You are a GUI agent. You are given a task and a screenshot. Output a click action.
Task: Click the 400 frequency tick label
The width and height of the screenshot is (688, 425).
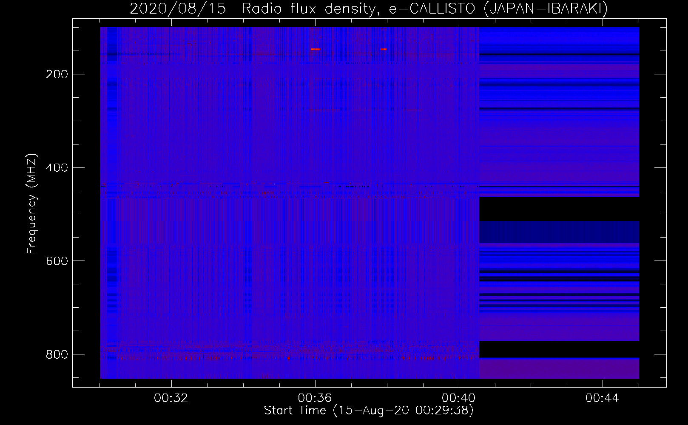click(57, 167)
